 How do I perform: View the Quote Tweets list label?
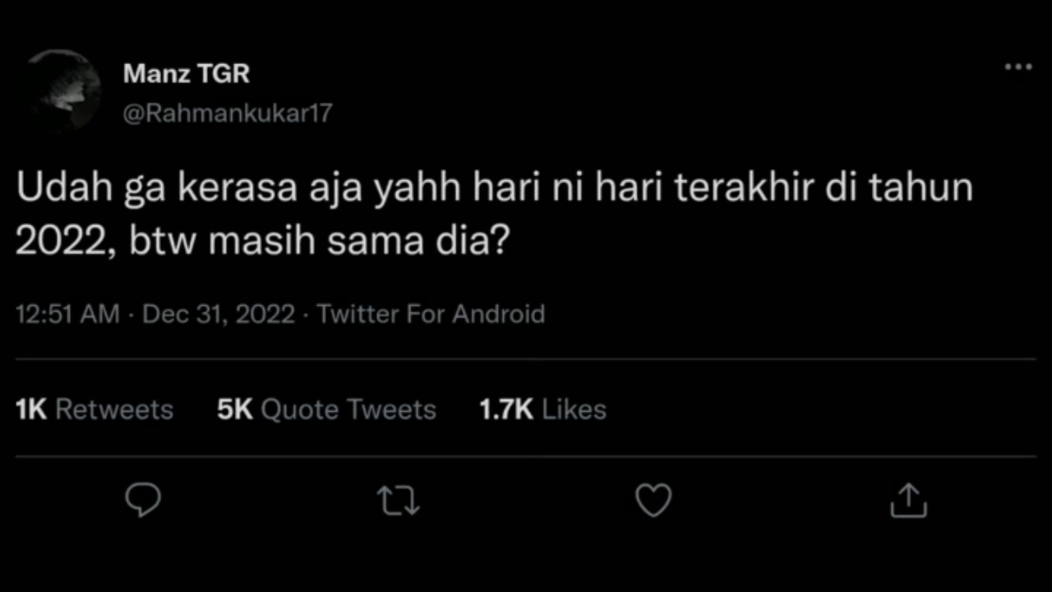(348, 409)
